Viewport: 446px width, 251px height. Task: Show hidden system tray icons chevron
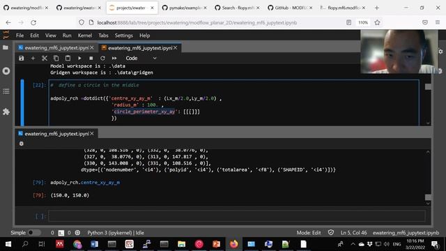tap(353, 244)
